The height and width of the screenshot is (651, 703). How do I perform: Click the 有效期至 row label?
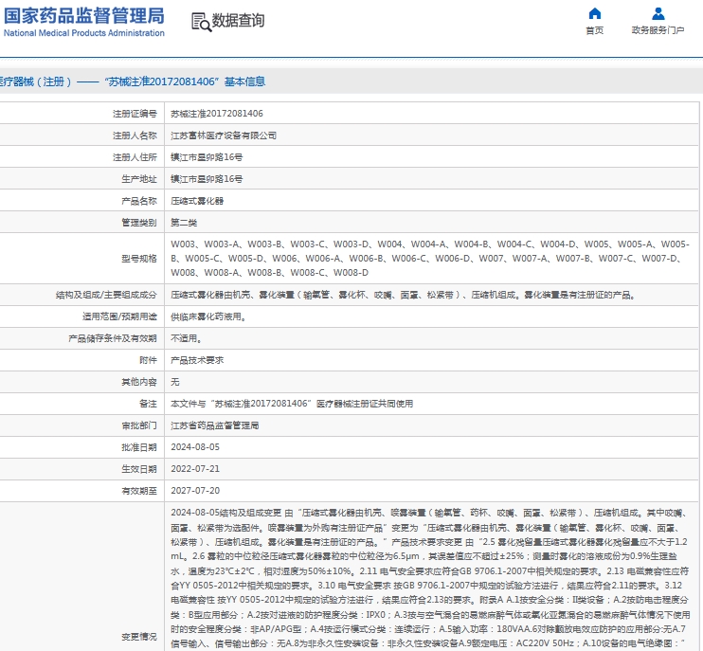(139, 491)
